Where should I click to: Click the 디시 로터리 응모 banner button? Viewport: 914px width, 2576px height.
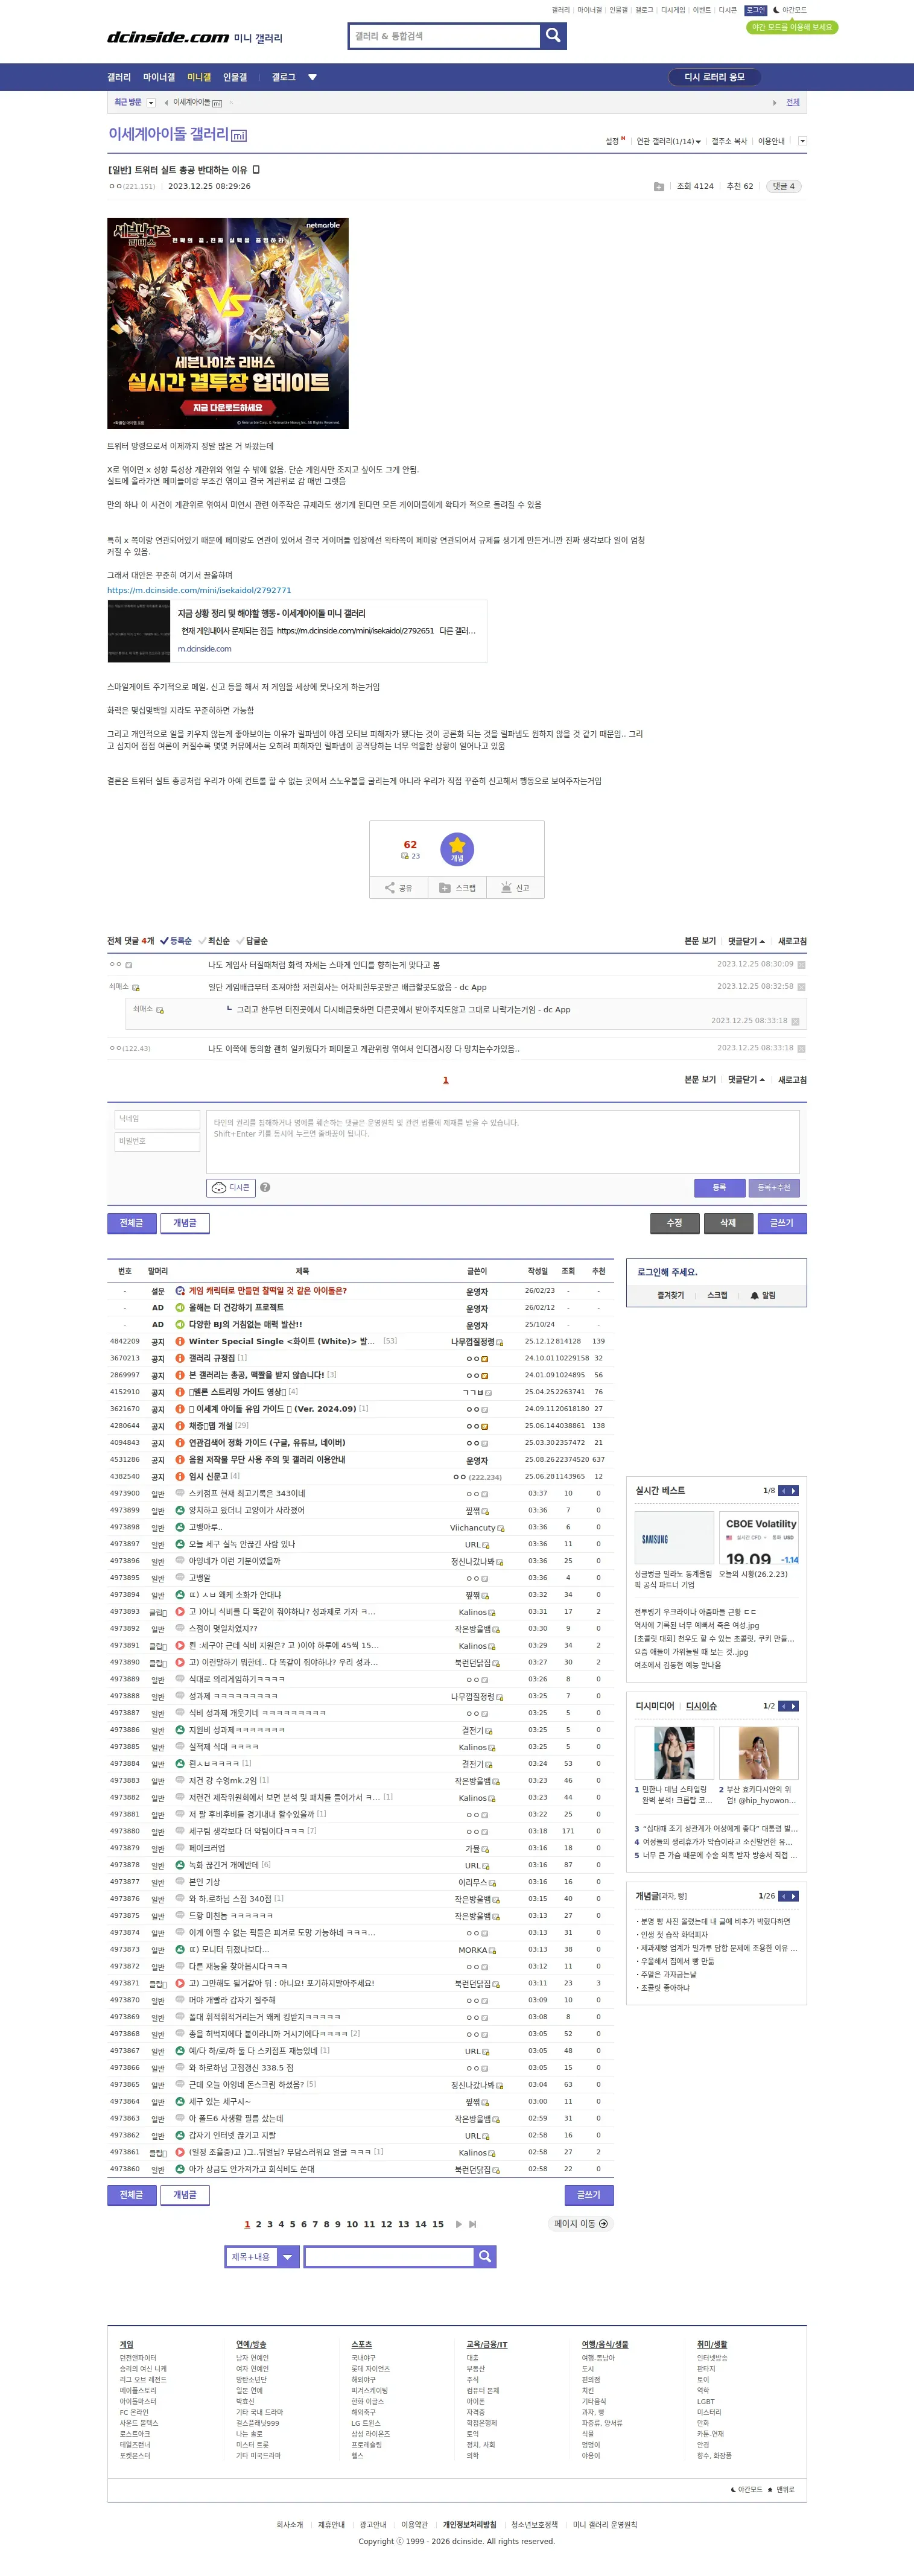click(x=714, y=77)
